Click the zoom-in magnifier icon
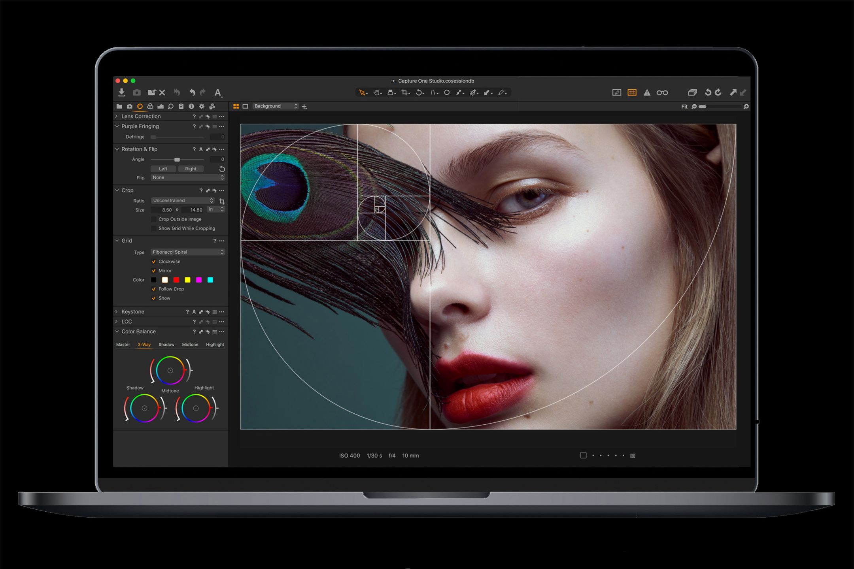This screenshot has width=854, height=569. [746, 107]
